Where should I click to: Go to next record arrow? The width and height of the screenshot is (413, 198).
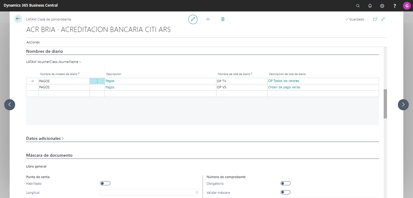[x=403, y=105]
